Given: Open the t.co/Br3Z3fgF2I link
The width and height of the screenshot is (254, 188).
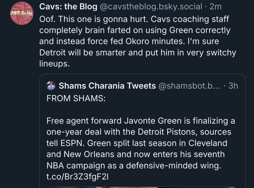Looking at the screenshot, I should [x=78, y=177].
